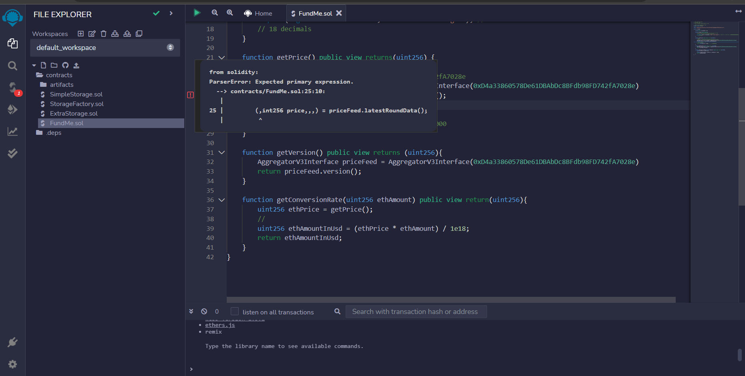This screenshot has width=745, height=376.
Task: Click the terminal search magnifier icon
Action: click(337, 311)
